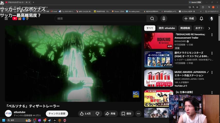
Task: Click the 共有 share button
Action: tap(111, 114)
